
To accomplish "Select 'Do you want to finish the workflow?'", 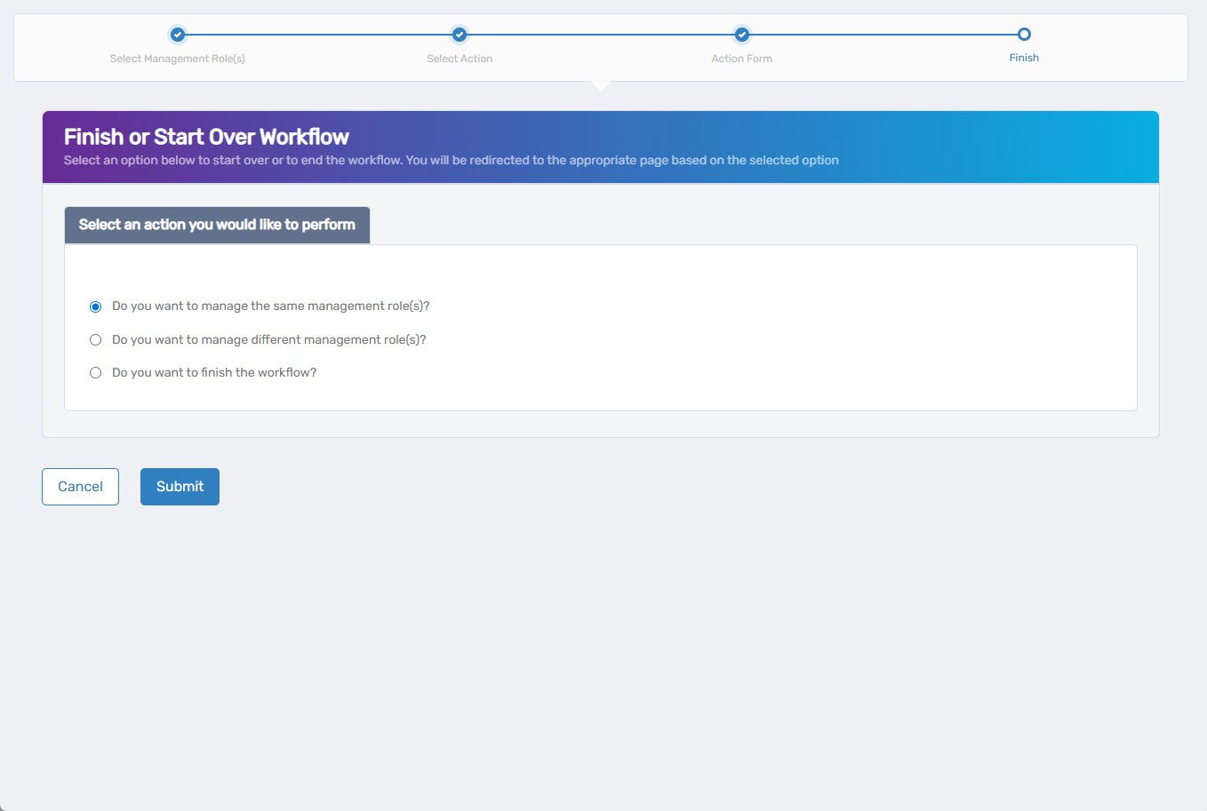I will coord(95,371).
